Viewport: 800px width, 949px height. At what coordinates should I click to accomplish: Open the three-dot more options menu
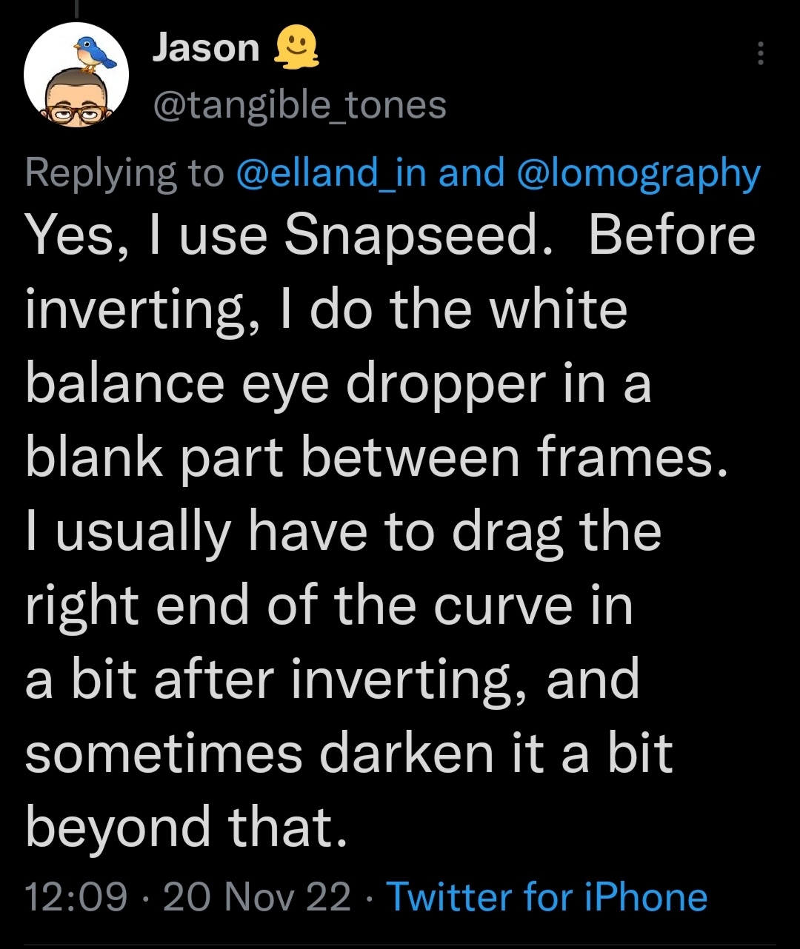coord(760,53)
